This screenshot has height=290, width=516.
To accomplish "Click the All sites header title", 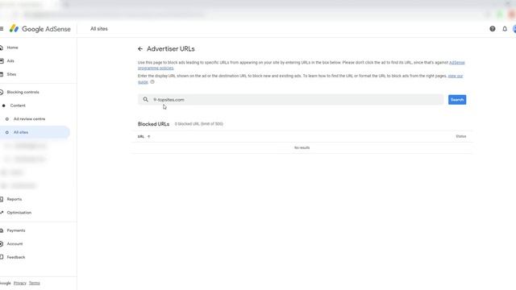I will point(99,29).
